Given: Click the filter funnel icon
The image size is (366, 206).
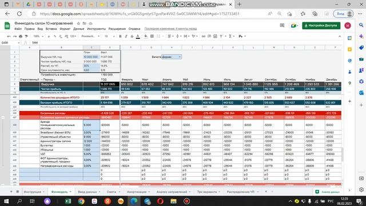Looking at the screenshot, I should (221, 37).
